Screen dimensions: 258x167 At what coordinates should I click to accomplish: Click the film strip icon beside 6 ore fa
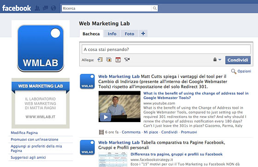[x=101, y=132]
